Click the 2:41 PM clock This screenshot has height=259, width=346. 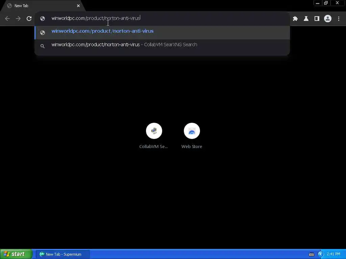[333, 254]
